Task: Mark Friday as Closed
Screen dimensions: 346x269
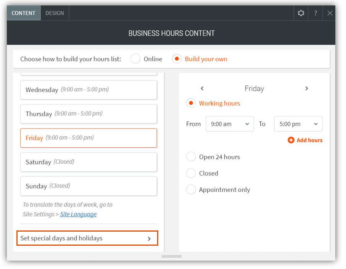Action: [191, 173]
